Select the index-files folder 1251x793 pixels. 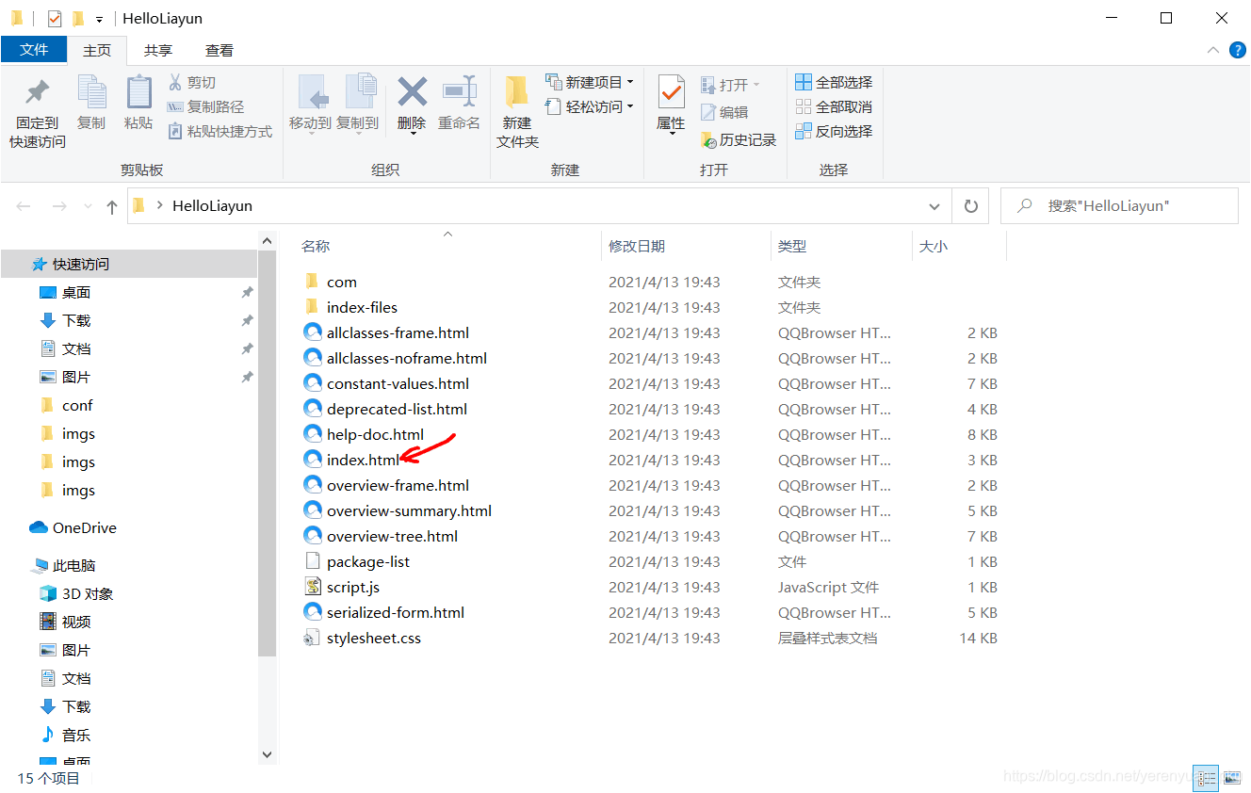coord(362,307)
